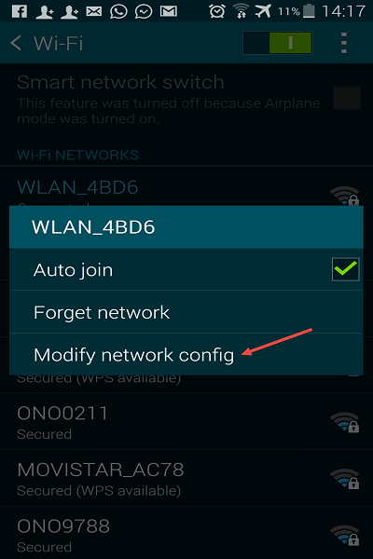Tap the Messenger notification icon
This screenshot has height=559, width=373.
pos(144,12)
